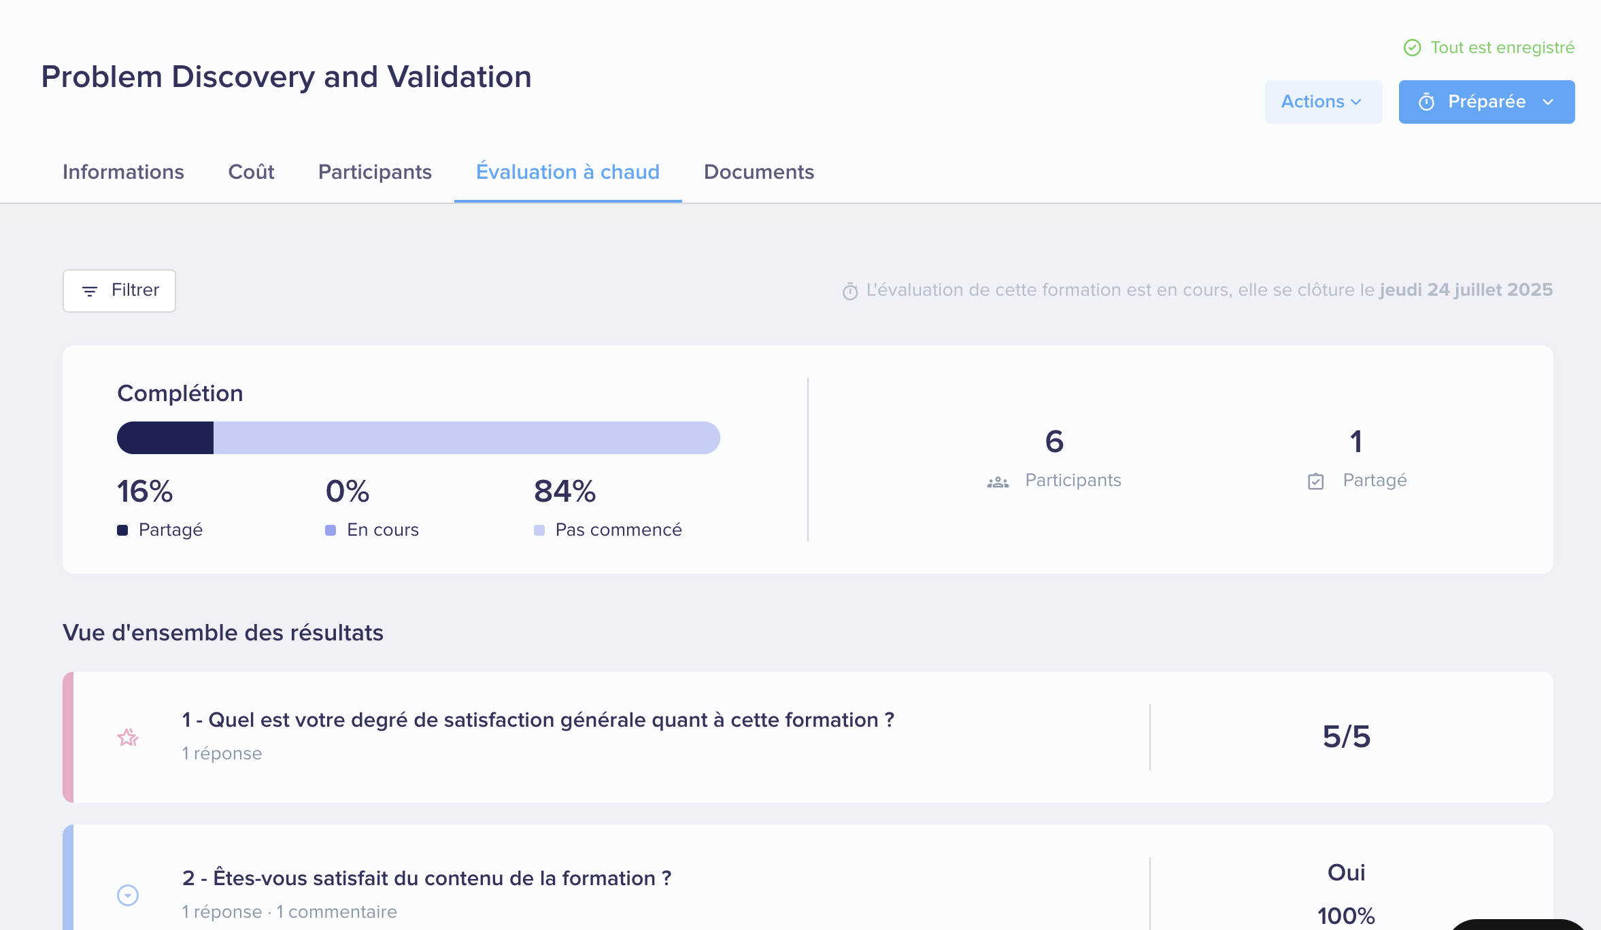Viewport: 1601px width, 930px height.
Task: Open question 1 satisfaction générale result card
Action: pyautogui.click(x=537, y=720)
